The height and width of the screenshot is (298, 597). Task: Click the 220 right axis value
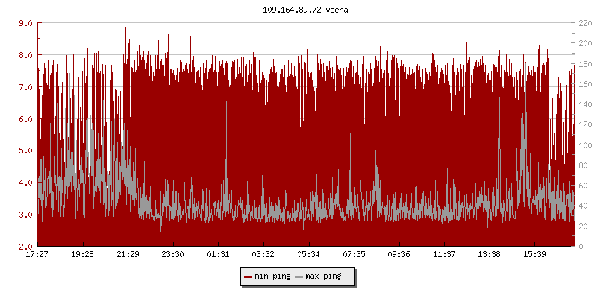tap(586, 23)
